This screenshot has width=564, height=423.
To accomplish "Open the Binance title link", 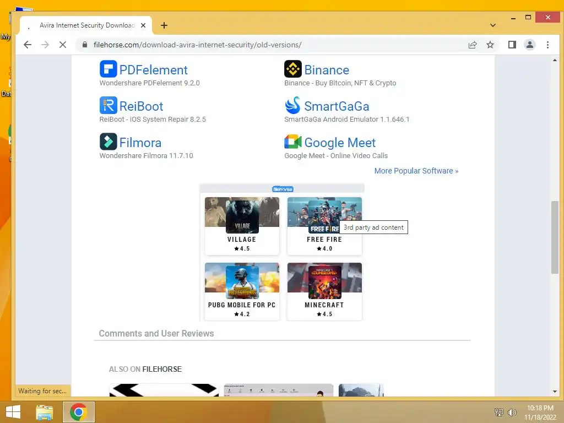I will 327,70.
